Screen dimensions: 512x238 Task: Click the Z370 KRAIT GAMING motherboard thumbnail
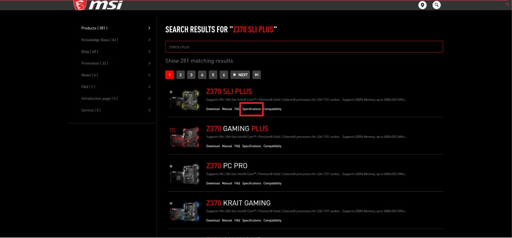[x=185, y=211]
